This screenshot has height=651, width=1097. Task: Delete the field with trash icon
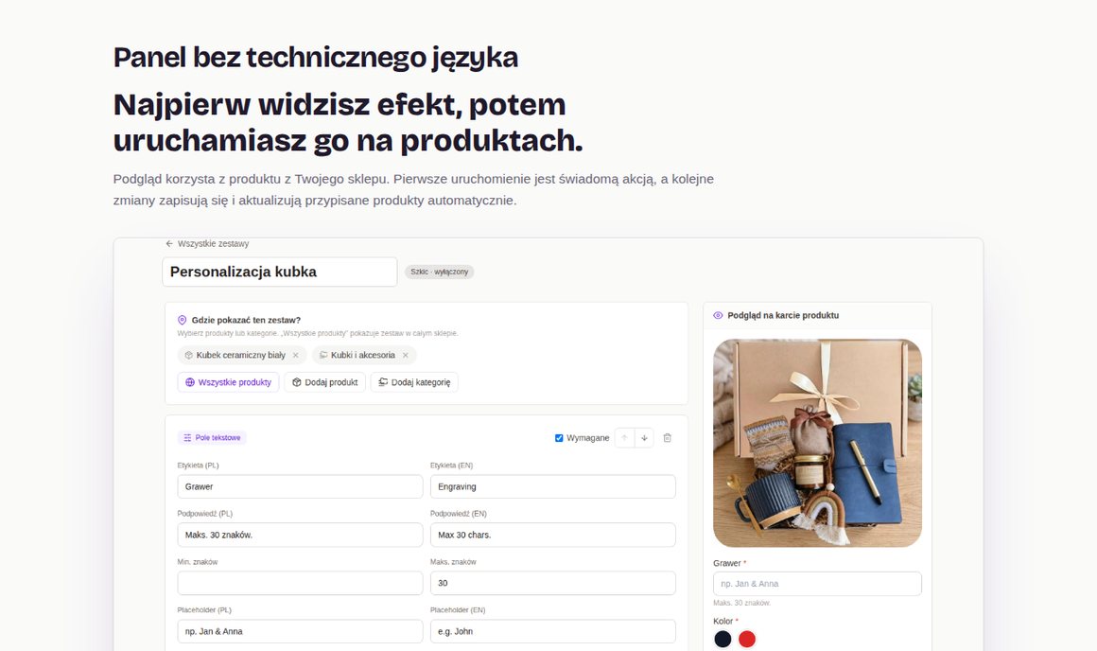[668, 438]
